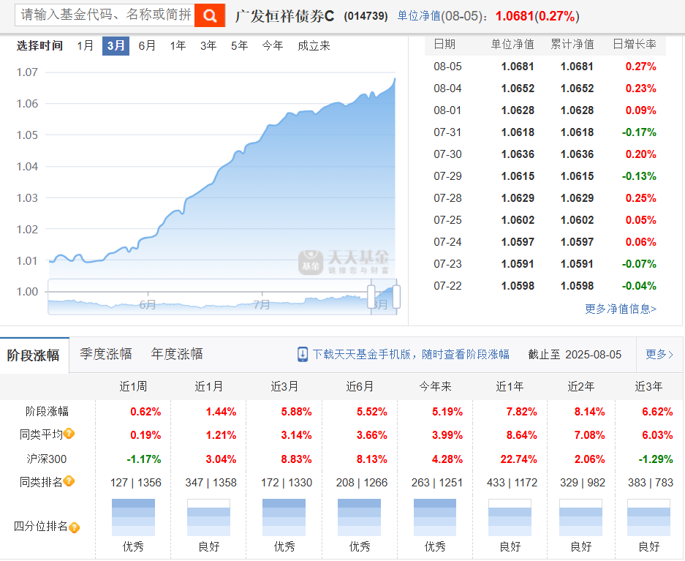
Task: Click the 今年来 column header
Action: (x=435, y=386)
